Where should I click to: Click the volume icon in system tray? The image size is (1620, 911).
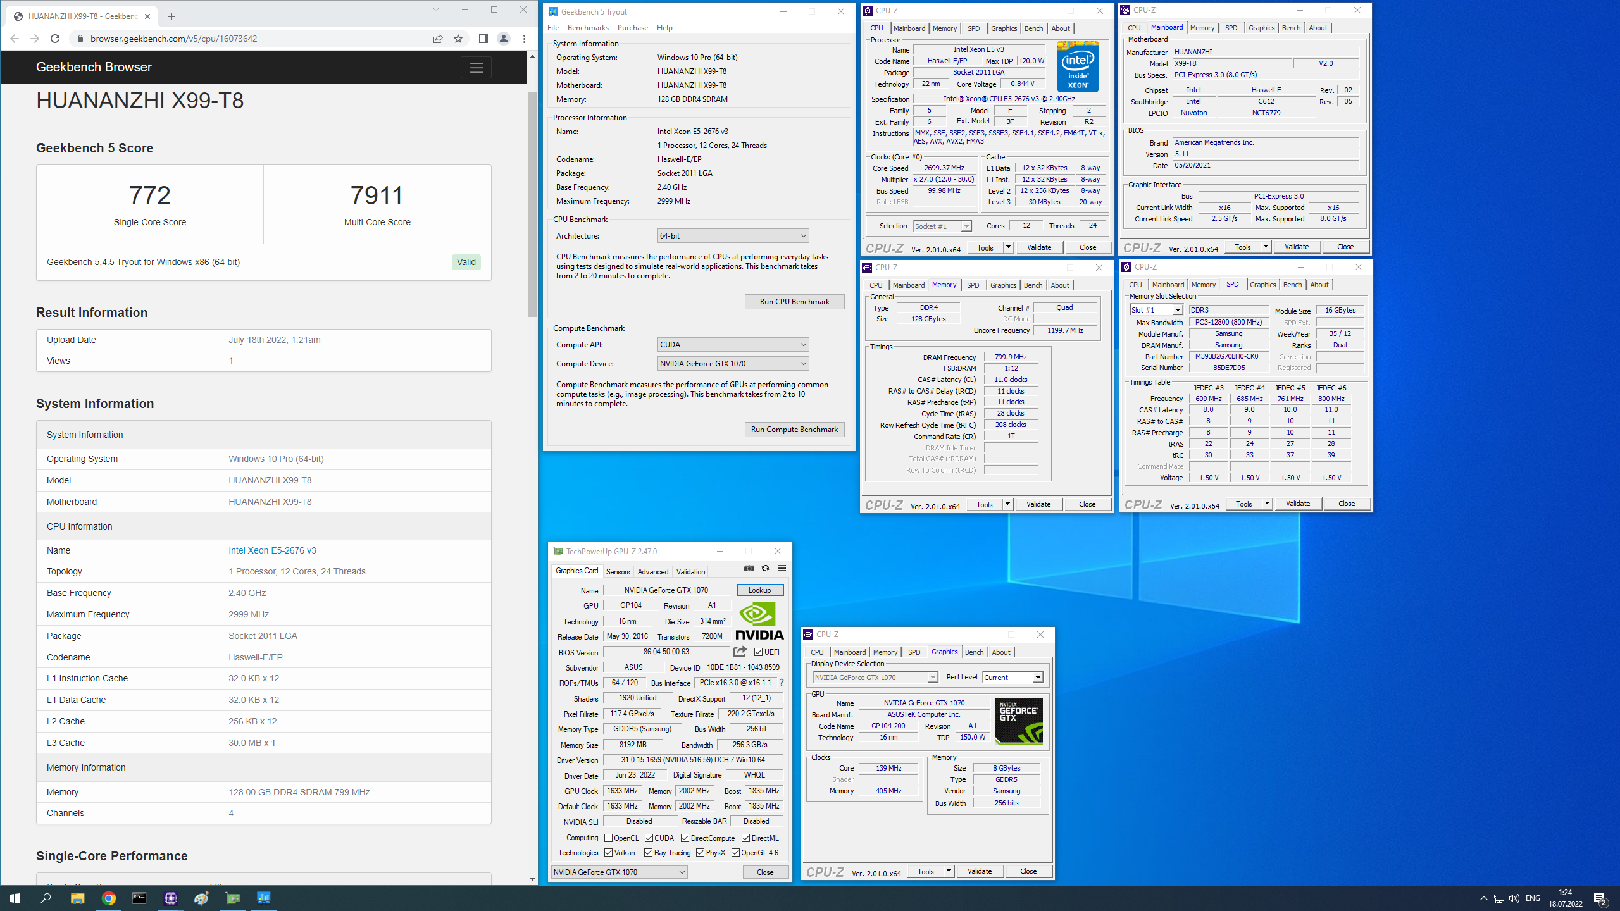[x=1514, y=898]
